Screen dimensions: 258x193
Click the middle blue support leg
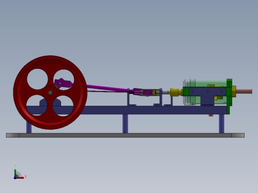coord(125,124)
